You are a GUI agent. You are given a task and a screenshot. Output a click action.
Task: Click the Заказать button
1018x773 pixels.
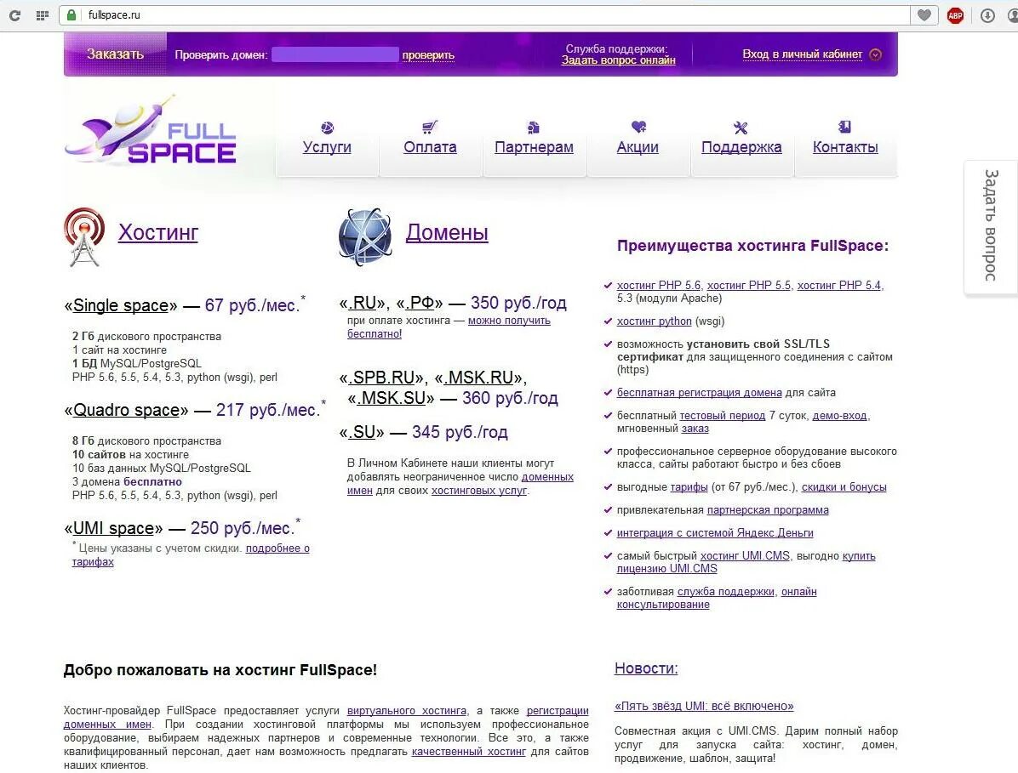tap(116, 54)
